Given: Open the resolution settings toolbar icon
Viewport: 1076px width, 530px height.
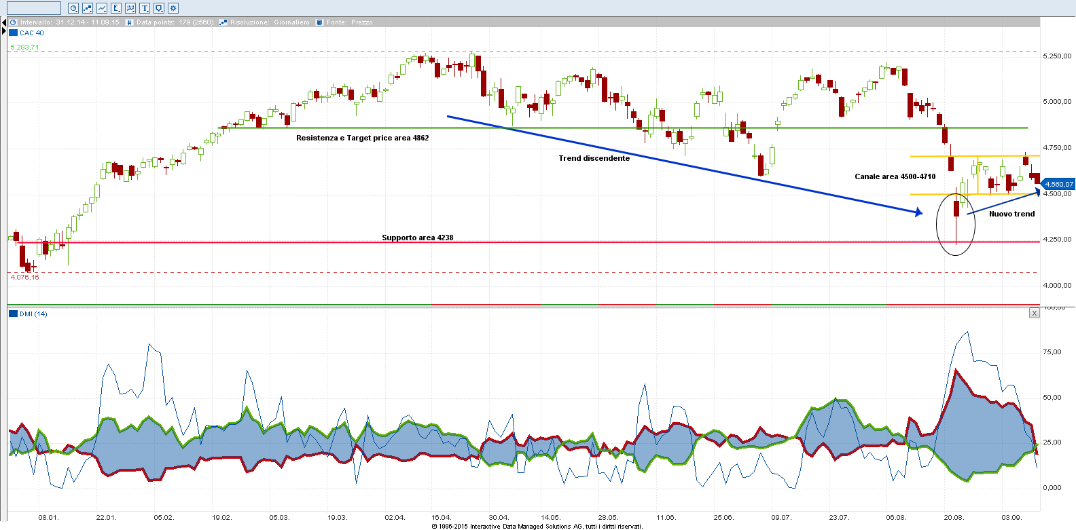Looking at the screenshot, I should pos(88,8).
